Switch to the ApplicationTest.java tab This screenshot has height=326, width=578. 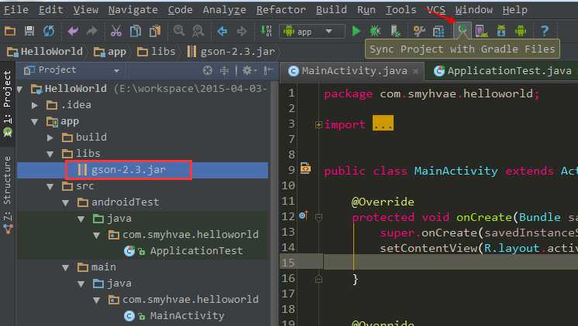click(502, 70)
